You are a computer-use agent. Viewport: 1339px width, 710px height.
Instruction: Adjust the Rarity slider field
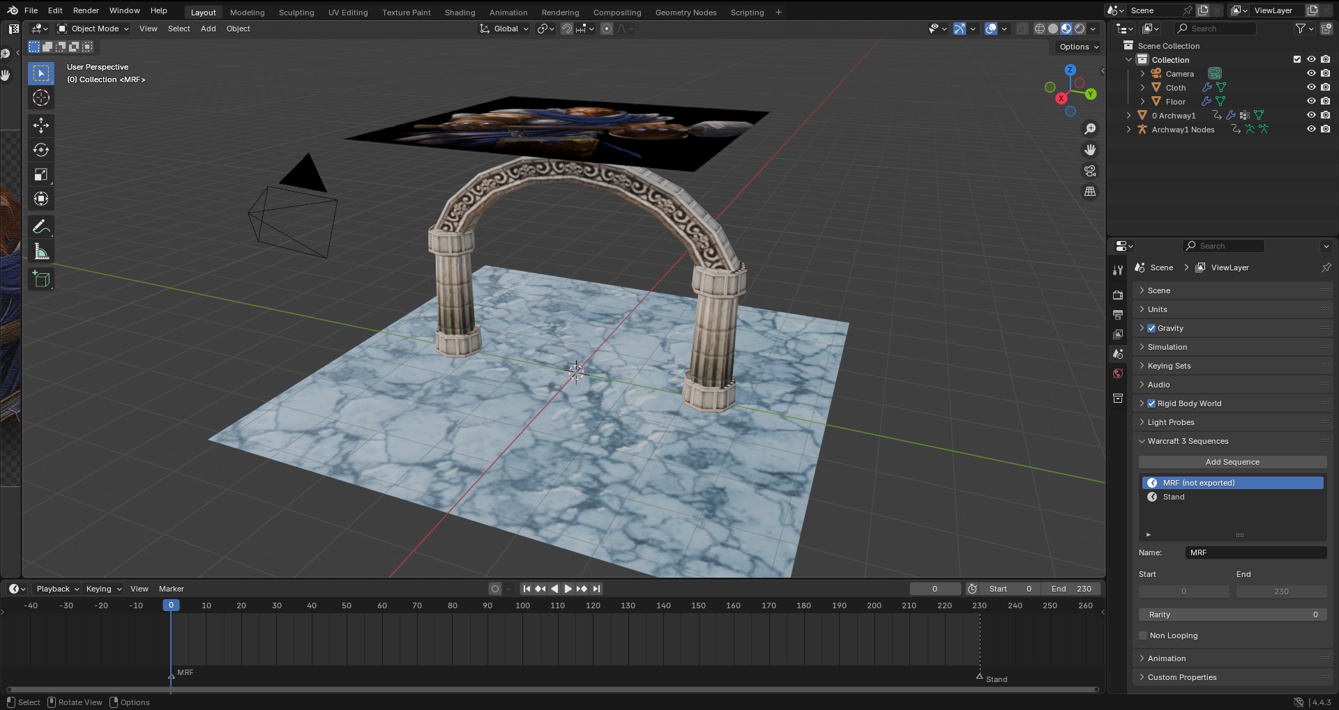click(1232, 615)
